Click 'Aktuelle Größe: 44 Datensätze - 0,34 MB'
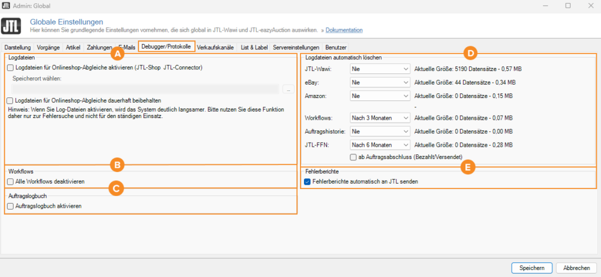601x277 pixels. coord(465,82)
